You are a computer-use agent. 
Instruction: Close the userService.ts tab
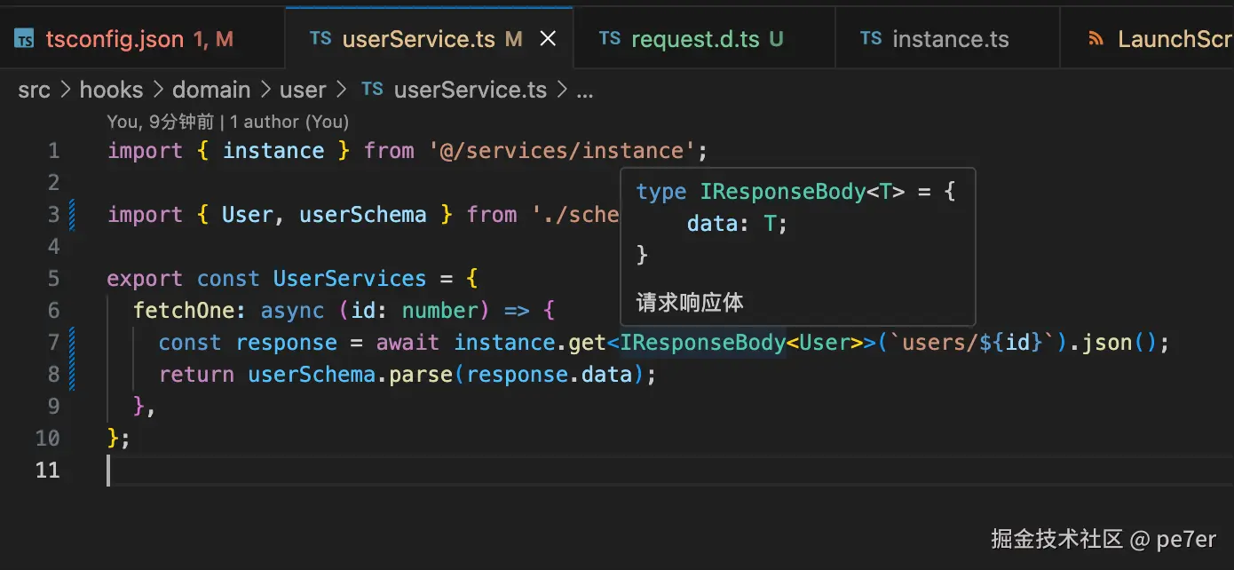(x=549, y=39)
